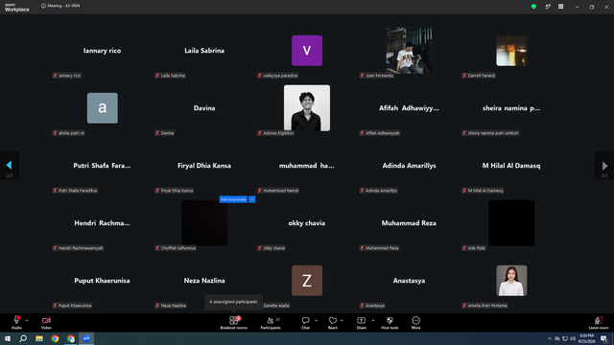
Task: Click large name Firyal Dhia Kansa
Action: click(x=204, y=166)
